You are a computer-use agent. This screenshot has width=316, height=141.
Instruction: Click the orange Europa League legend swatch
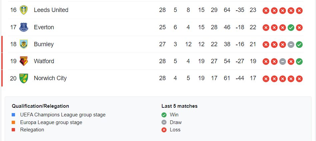pyautogui.click(x=13, y=122)
